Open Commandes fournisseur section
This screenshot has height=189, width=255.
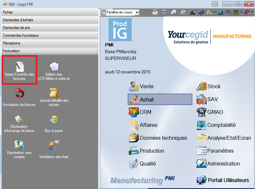tap(50, 35)
